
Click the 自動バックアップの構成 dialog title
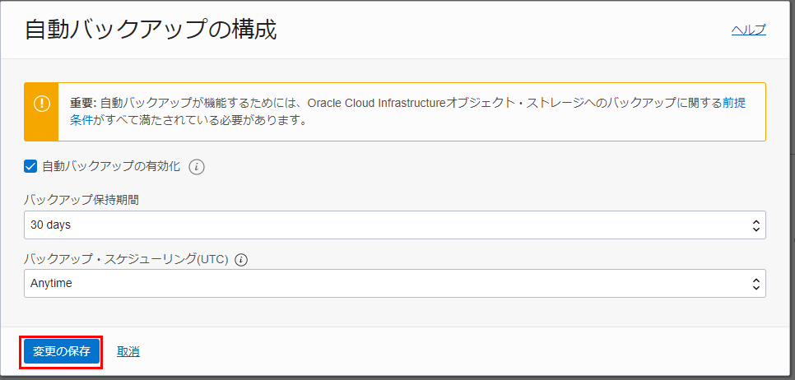[151, 30]
